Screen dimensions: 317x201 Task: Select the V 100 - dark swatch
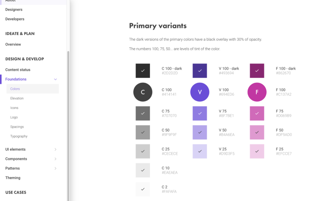point(200,71)
